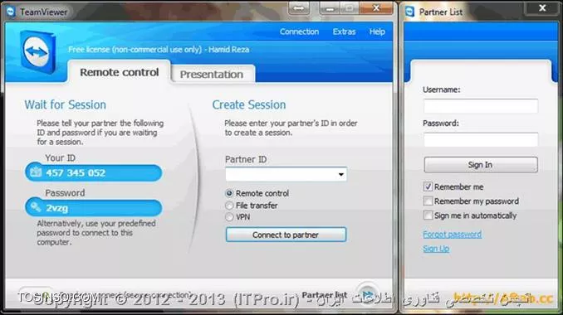Open the Extras menu
The width and height of the screenshot is (563, 315).
coord(344,31)
